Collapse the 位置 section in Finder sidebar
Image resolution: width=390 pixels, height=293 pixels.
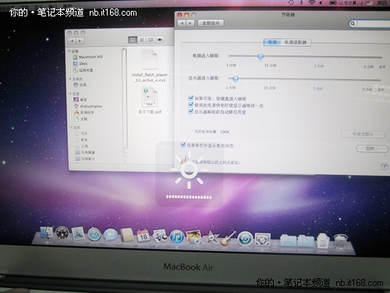(70, 93)
